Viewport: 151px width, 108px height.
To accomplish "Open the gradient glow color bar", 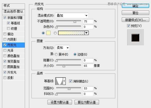I will (71, 33).
